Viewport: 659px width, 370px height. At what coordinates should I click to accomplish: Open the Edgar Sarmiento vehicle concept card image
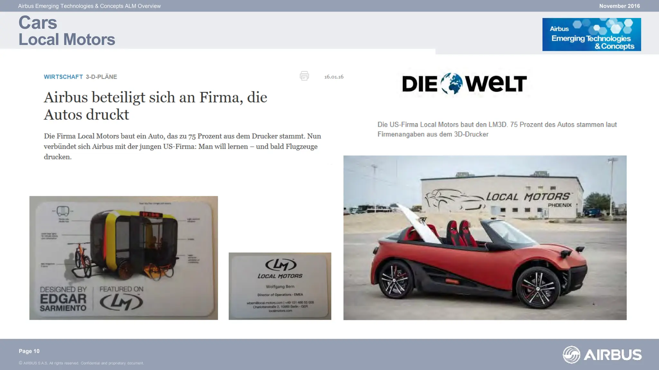[124, 258]
